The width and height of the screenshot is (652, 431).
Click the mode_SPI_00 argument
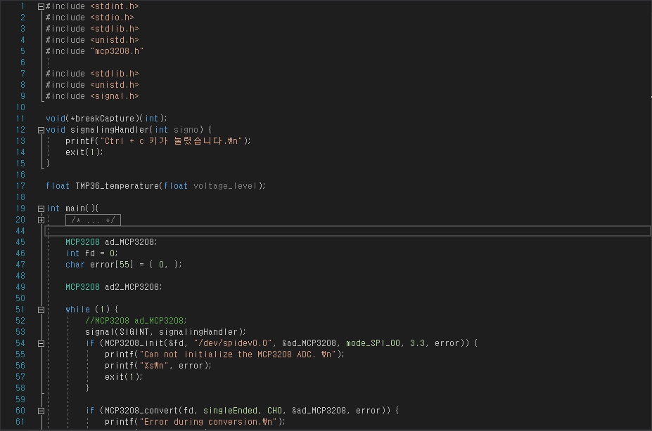pyautogui.click(x=373, y=343)
